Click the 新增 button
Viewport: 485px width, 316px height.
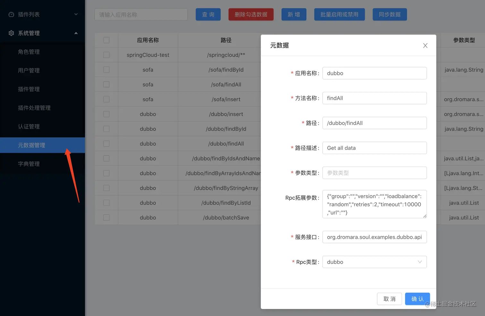click(294, 14)
